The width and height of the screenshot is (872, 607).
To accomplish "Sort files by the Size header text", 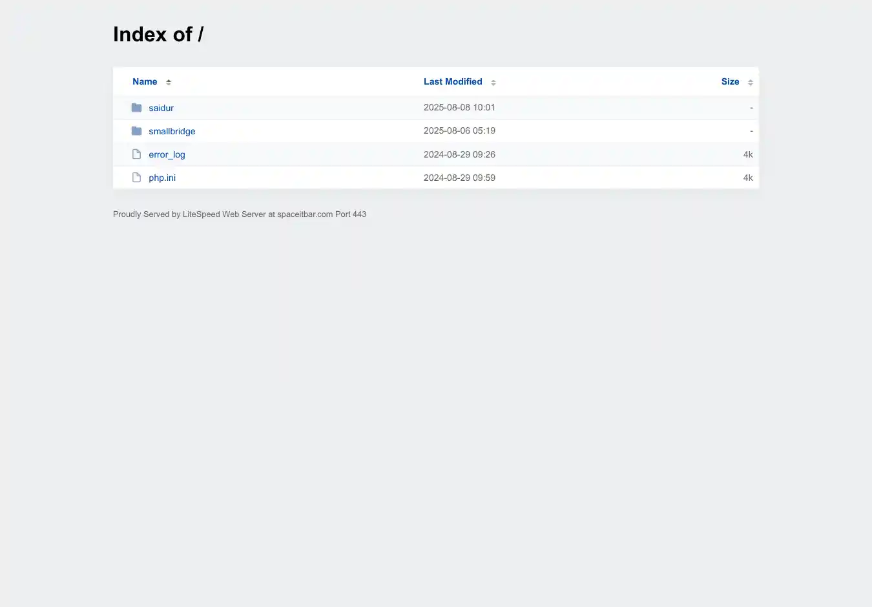I will (730, 82).
